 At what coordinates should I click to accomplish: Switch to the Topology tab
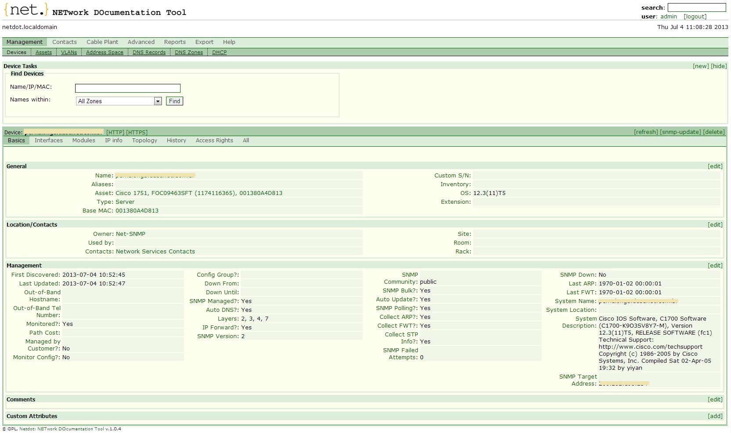(x=144, y=140)
